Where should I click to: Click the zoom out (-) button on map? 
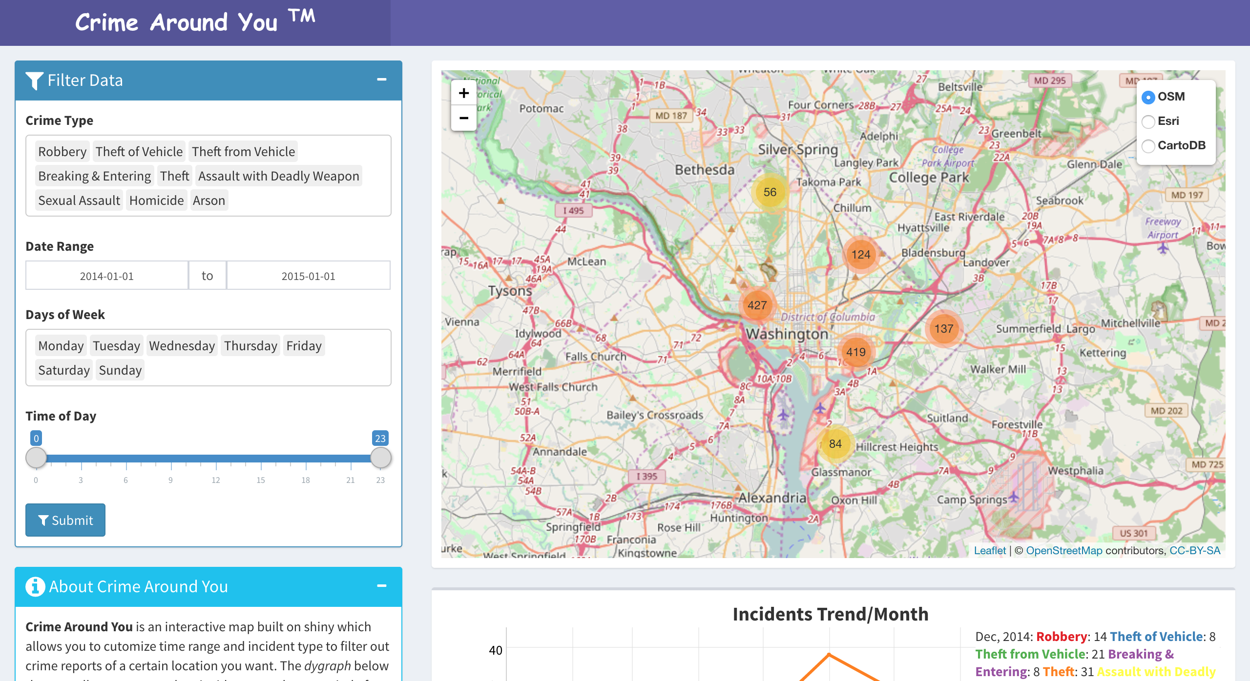coord(464,118)
